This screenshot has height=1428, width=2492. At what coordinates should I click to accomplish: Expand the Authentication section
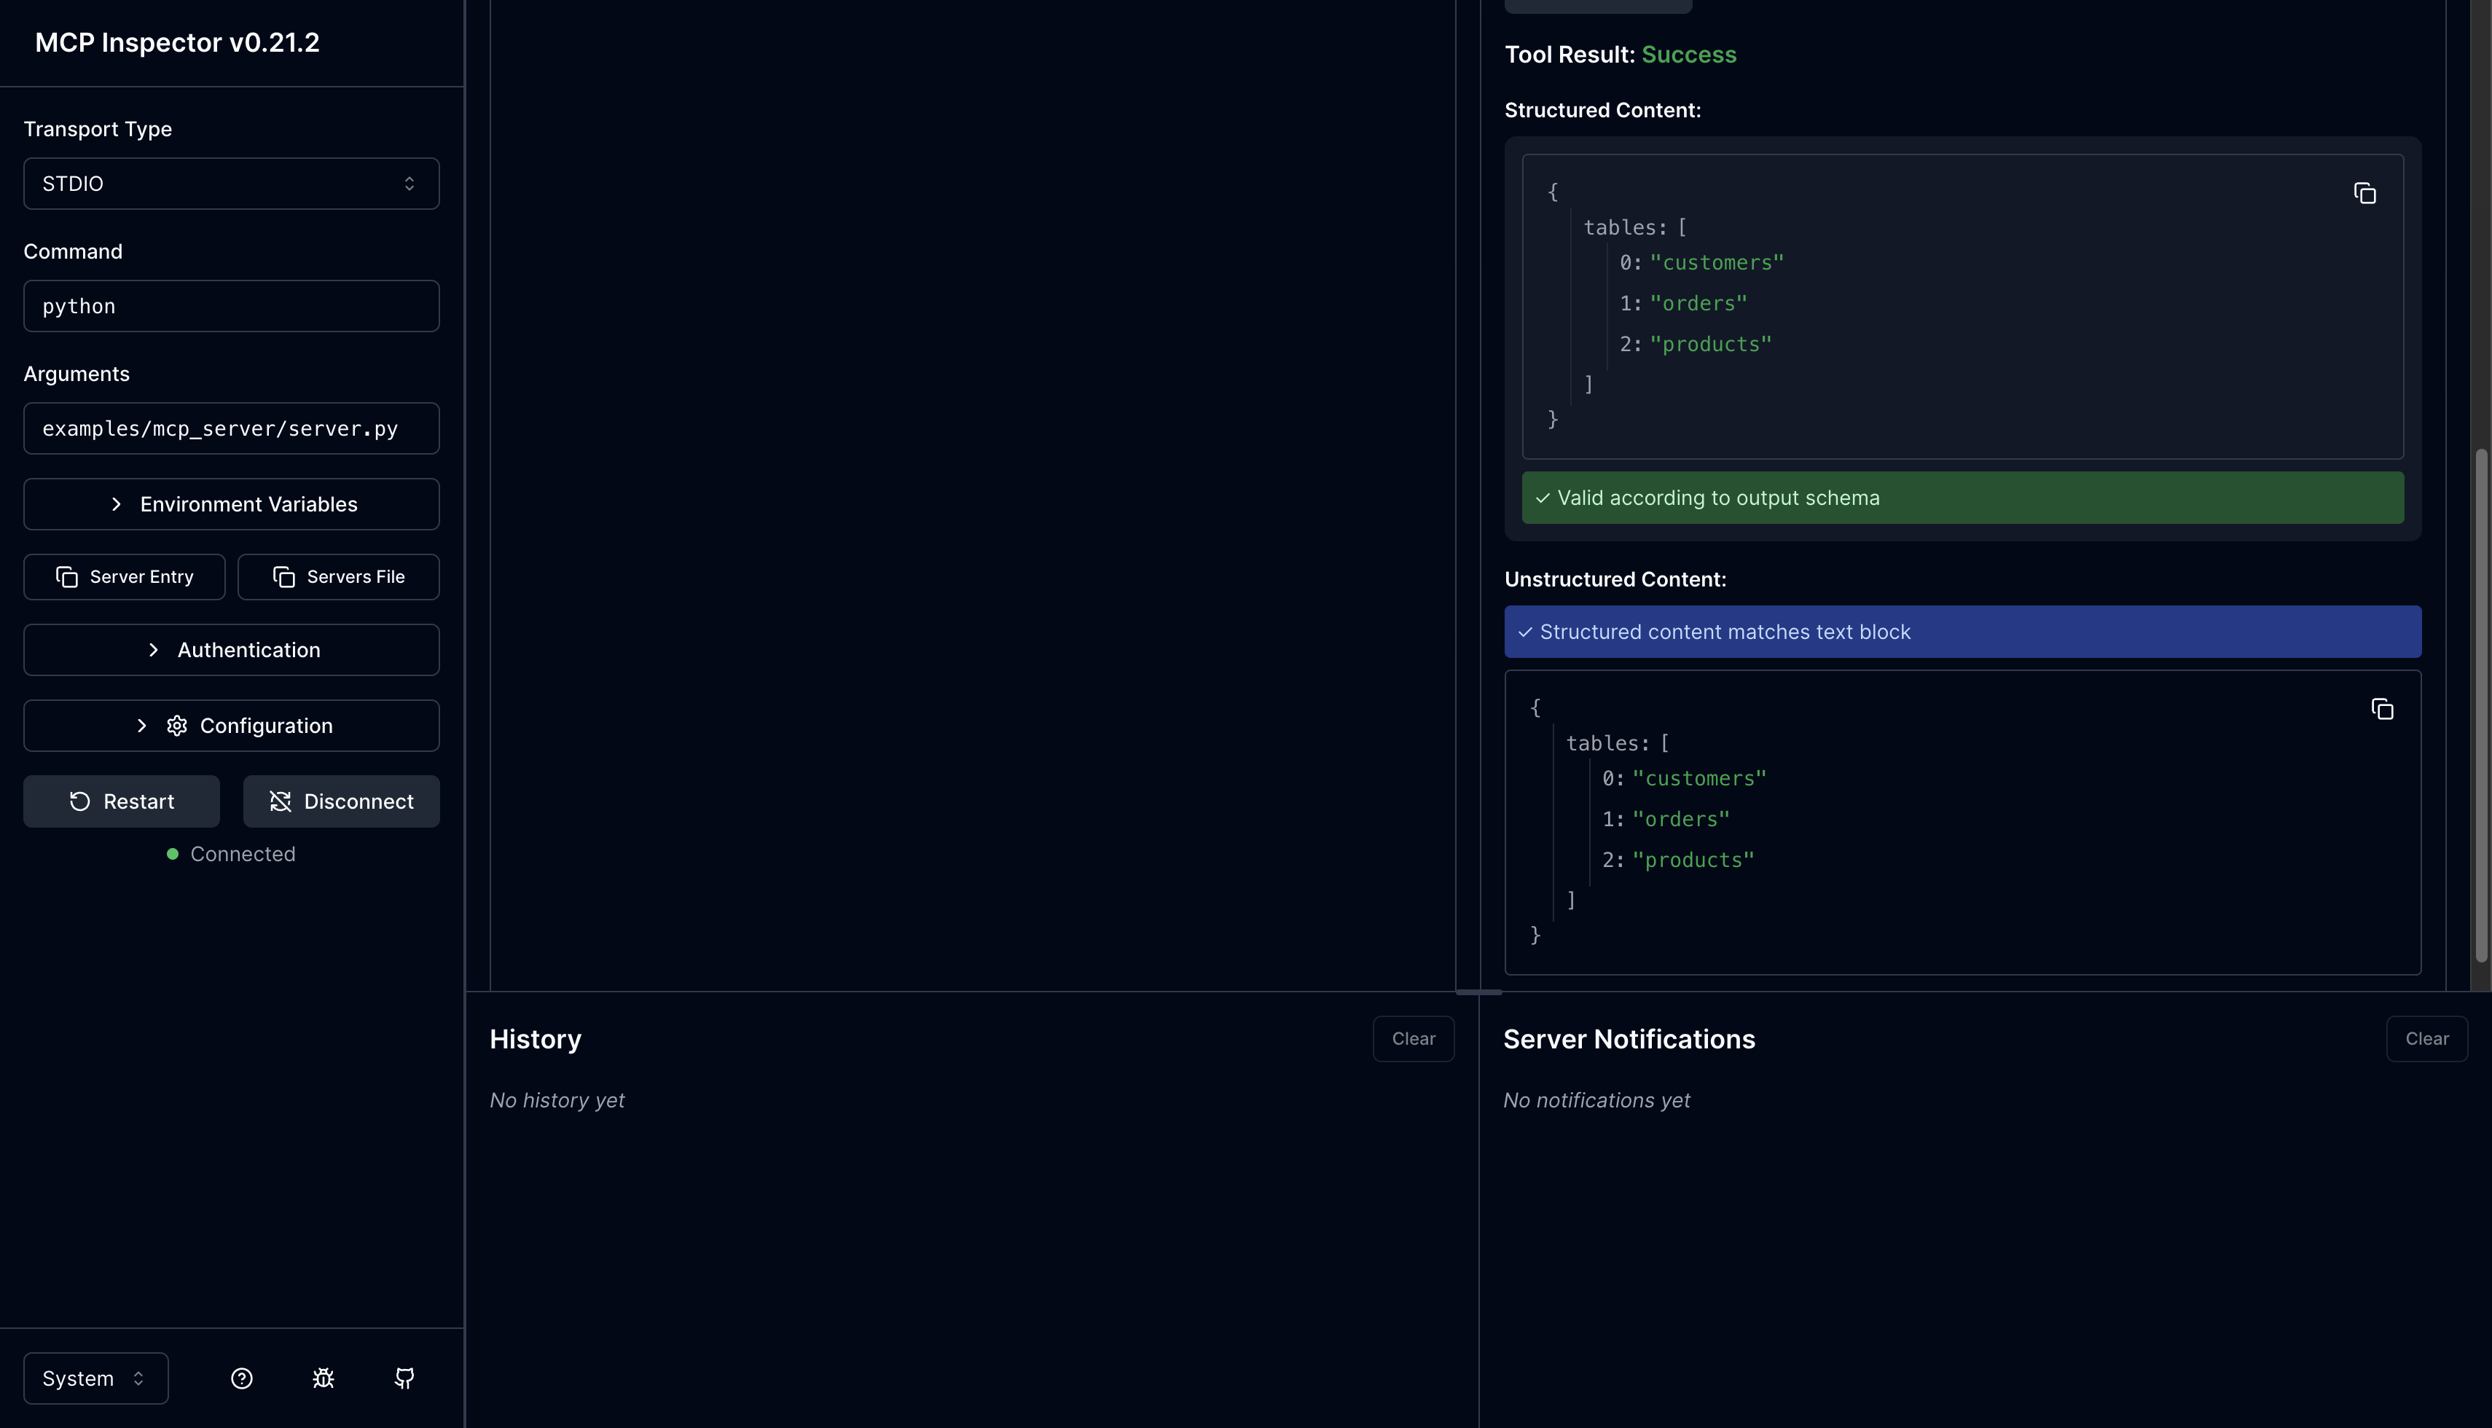click(x=232, y=650)
